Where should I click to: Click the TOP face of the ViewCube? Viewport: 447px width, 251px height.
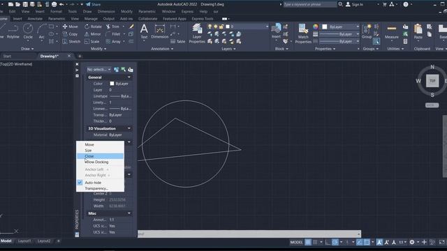pyautogui.click(x=432, y=81)
